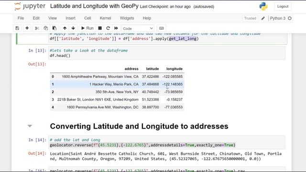Image resolution: width=306 pixels, height=172 pixels.
Task: Cut selected cells with scissors icon
Action: (x=37, y=28)
